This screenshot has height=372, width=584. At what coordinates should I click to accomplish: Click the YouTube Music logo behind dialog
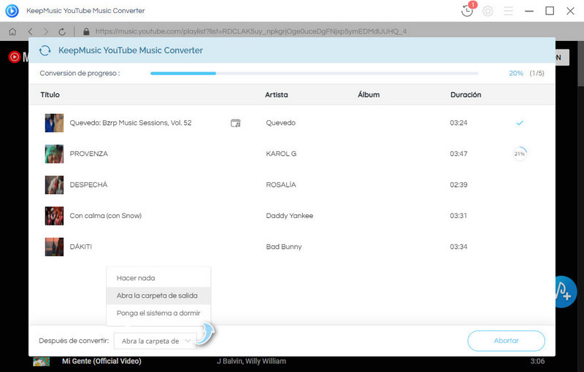click(x=15, y=57)
